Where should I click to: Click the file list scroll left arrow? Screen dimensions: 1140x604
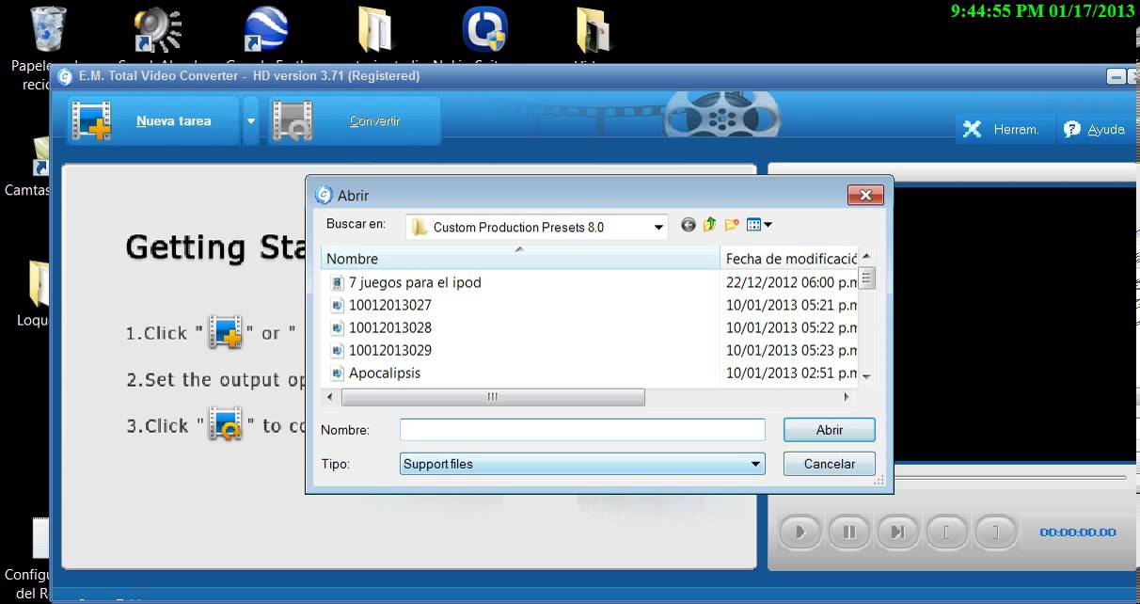[329, 397]
